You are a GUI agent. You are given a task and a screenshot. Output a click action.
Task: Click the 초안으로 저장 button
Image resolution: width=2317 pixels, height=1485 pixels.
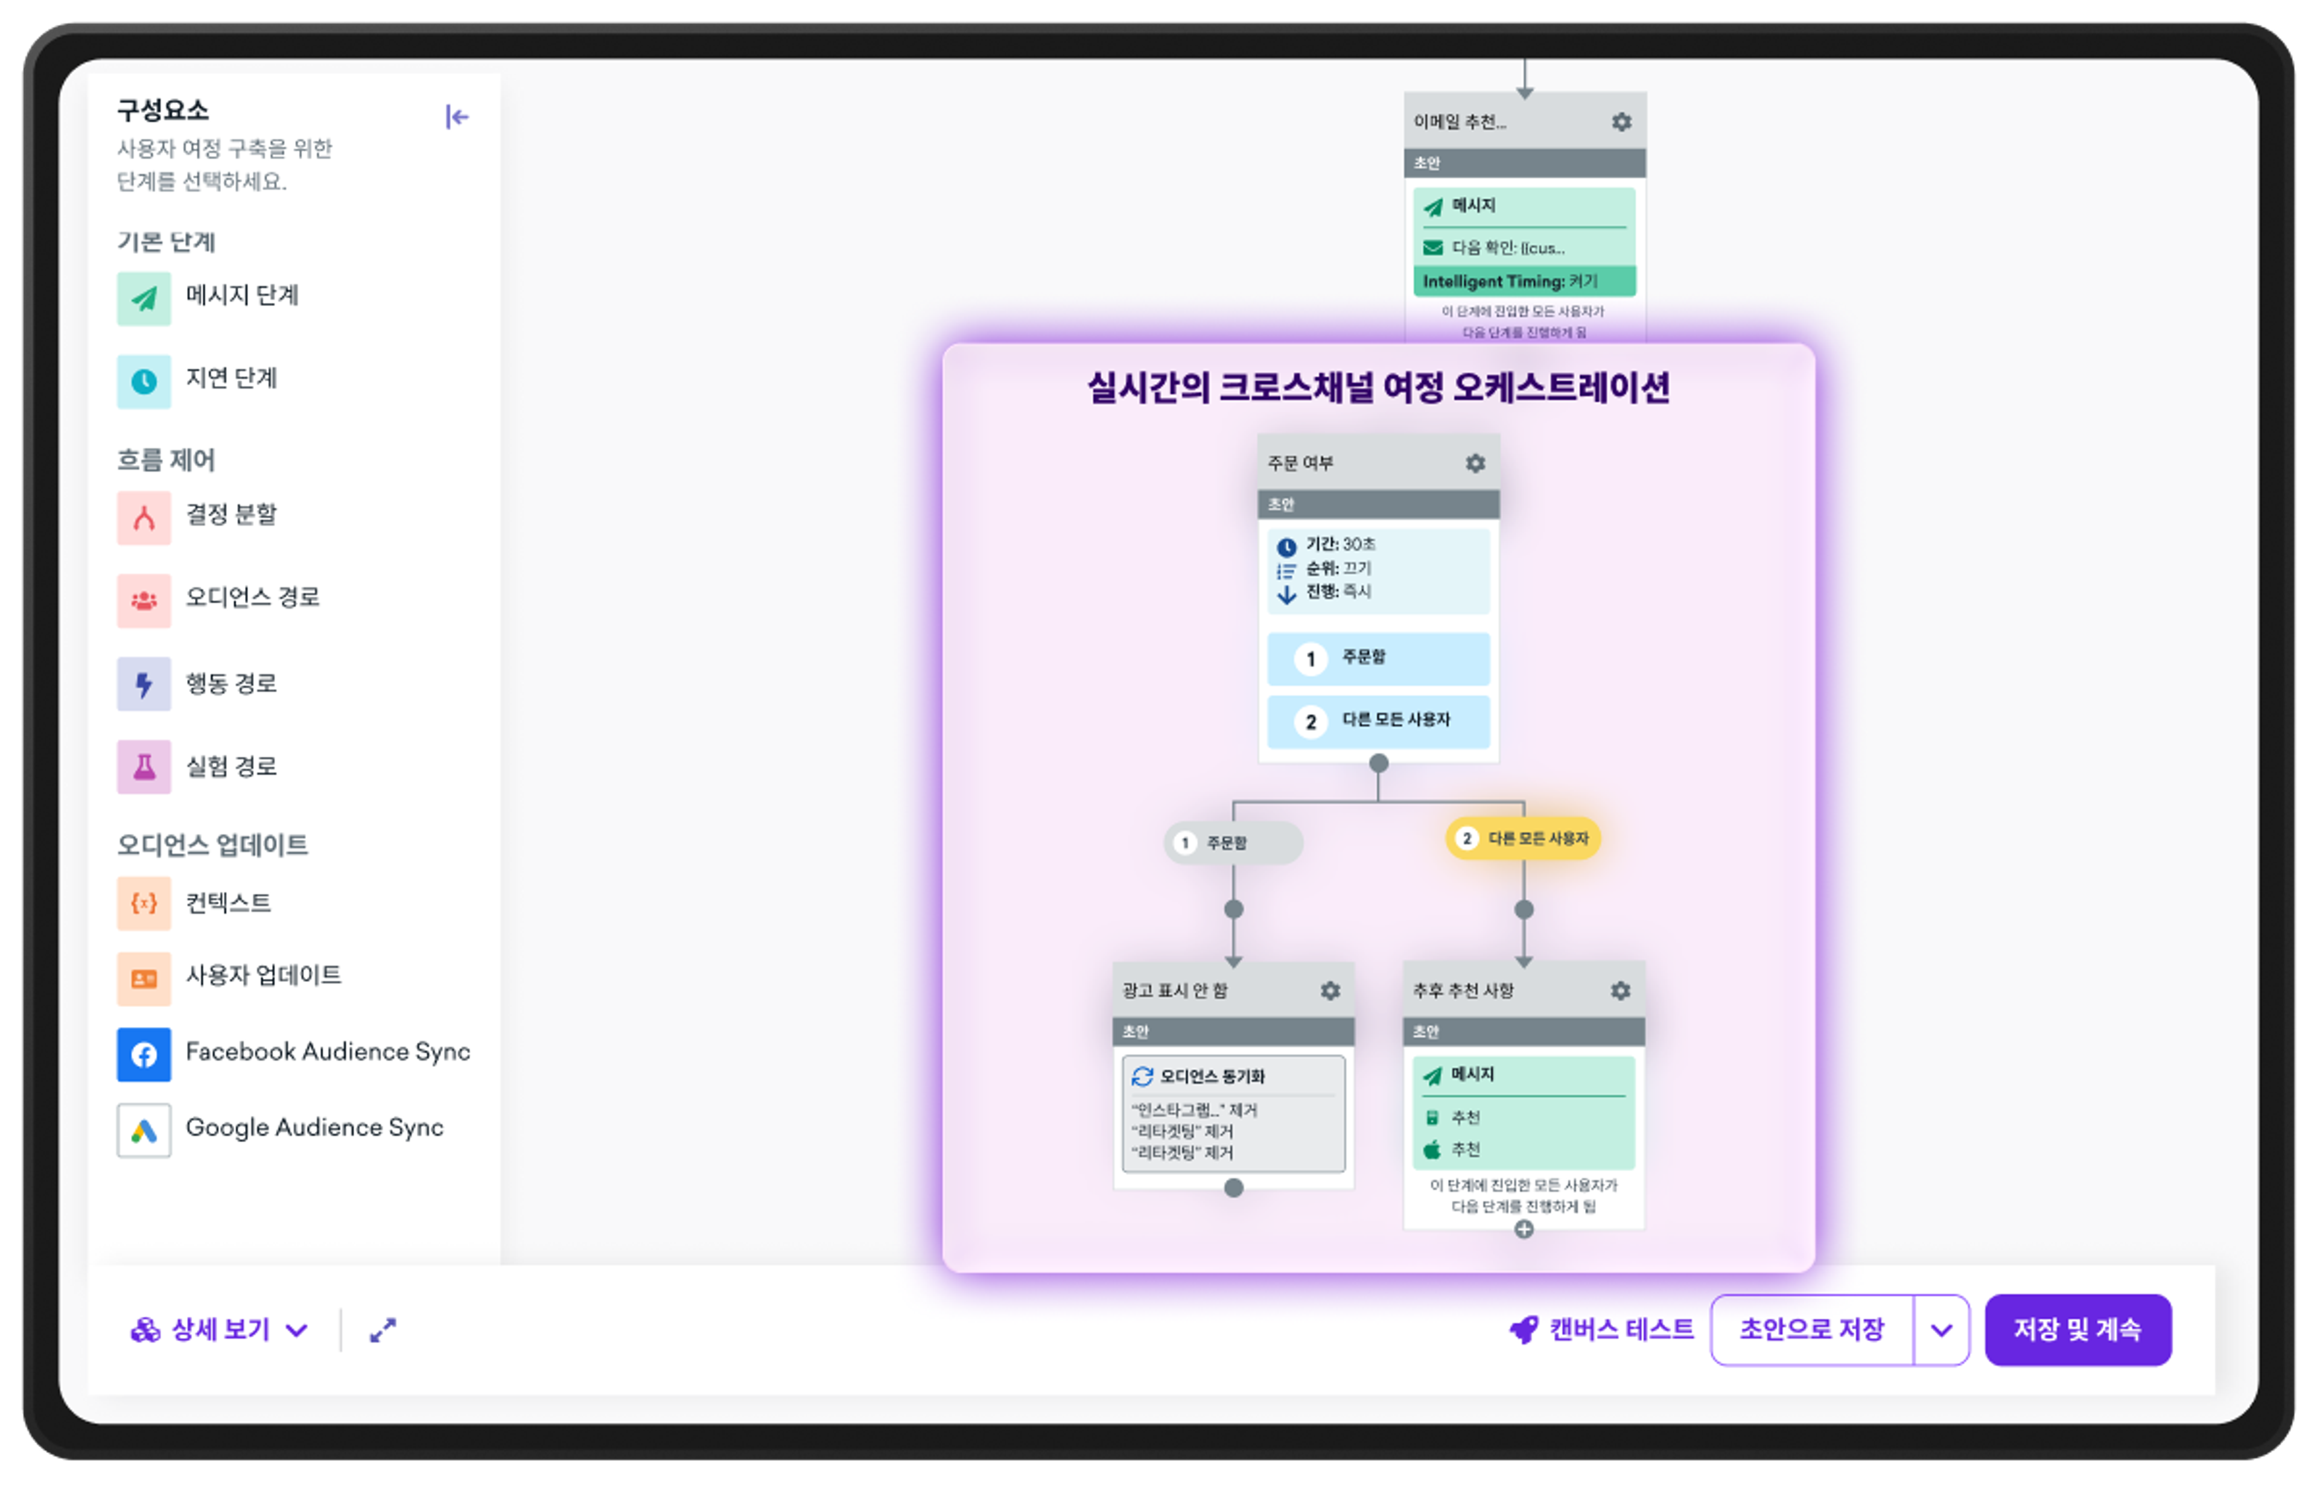click(x=1812, y=1330)
